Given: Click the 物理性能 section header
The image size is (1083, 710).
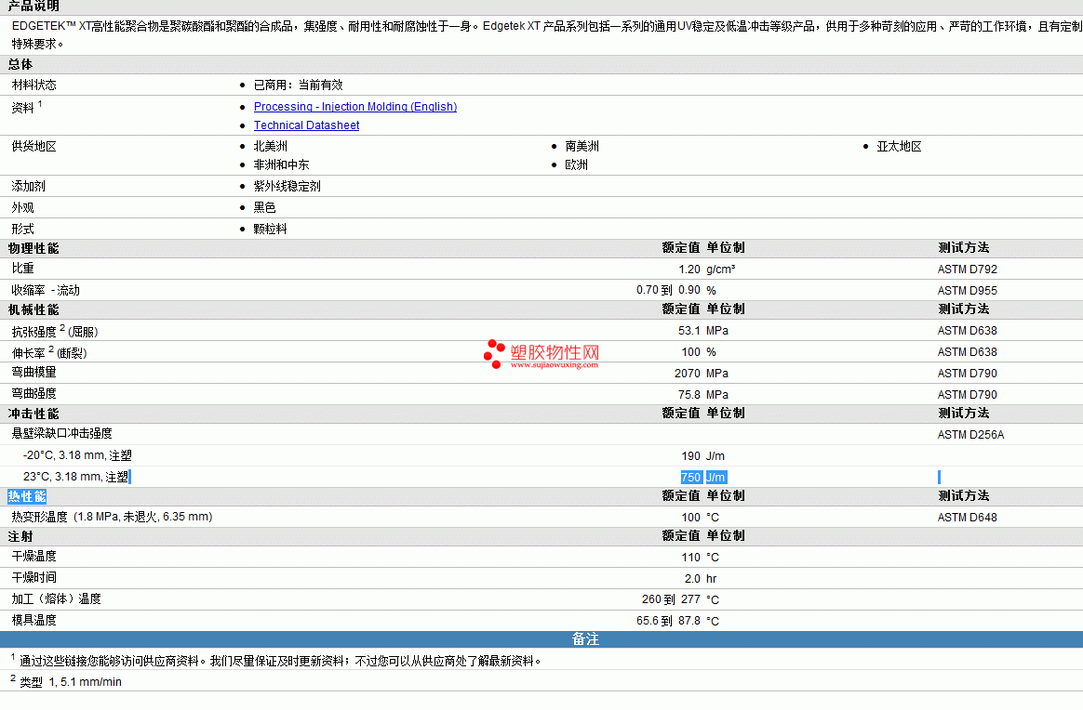Looking at the screenshot, I should (33, 248).
